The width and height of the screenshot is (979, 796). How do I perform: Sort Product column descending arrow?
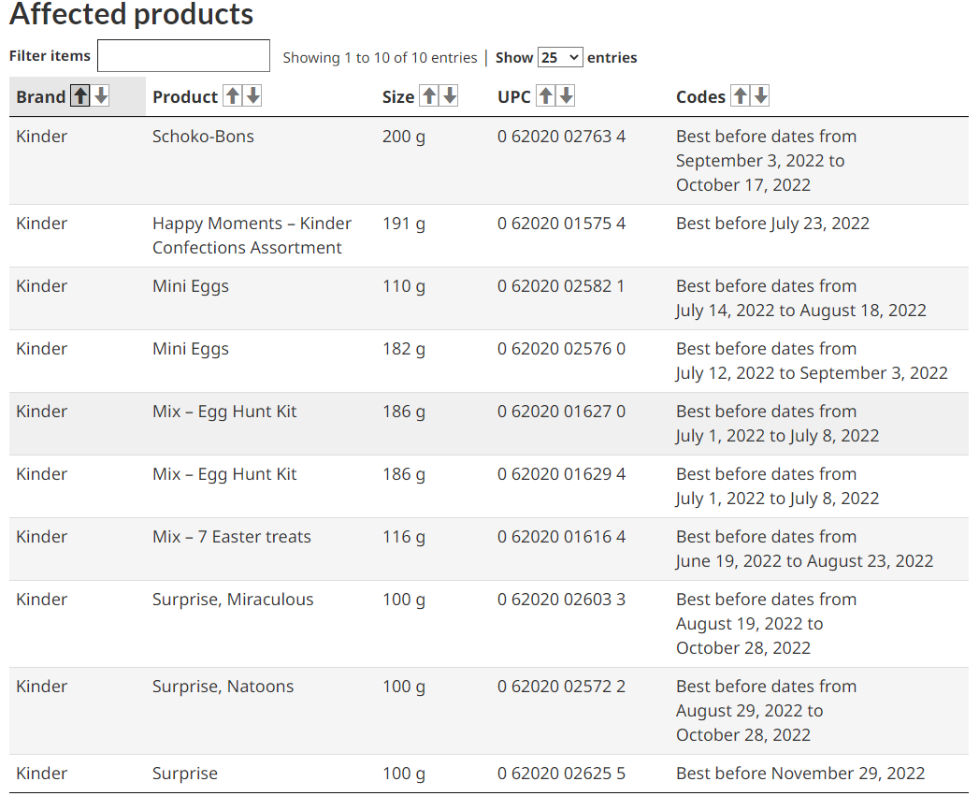[252, 96]
